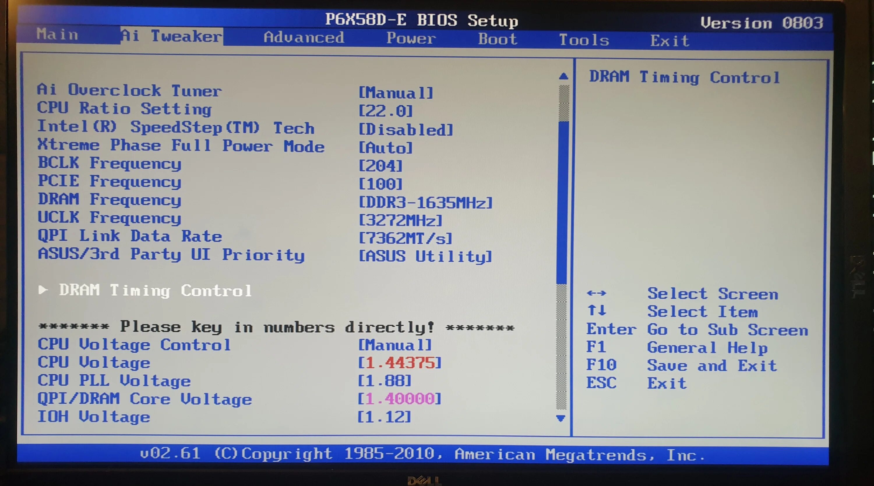Toggle Xtreme Phase Full Power Mode Auto
This screenshot has width=874, height=486.
(386, 148)
